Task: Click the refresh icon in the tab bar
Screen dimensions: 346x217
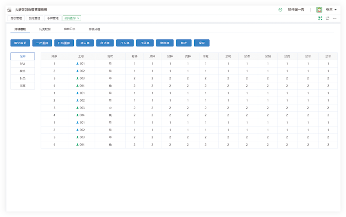Action: click(x=327, y=18)
